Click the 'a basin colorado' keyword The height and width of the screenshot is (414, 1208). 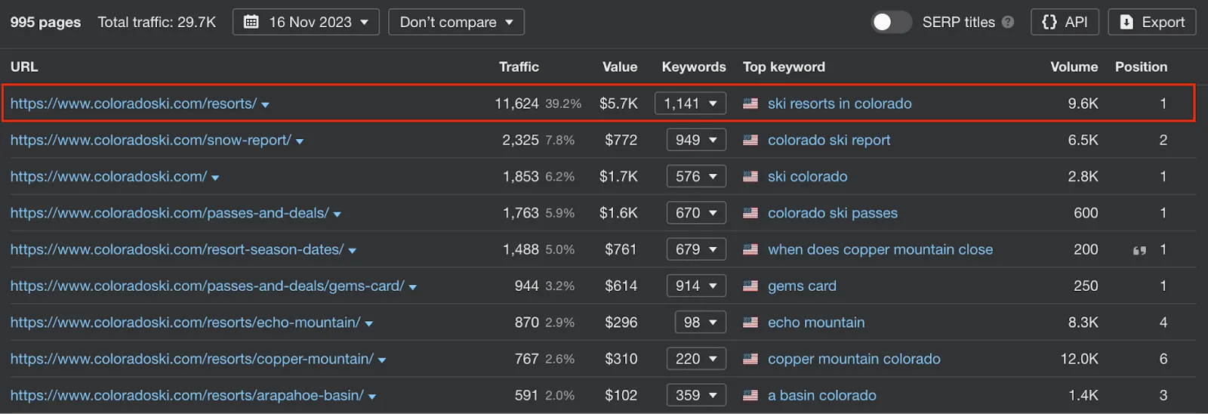(x=822, y=395)
